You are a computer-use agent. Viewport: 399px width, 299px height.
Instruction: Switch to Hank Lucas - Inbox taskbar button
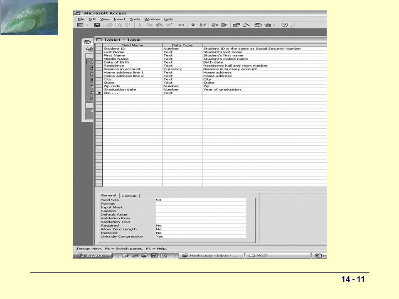click(211, 255)
